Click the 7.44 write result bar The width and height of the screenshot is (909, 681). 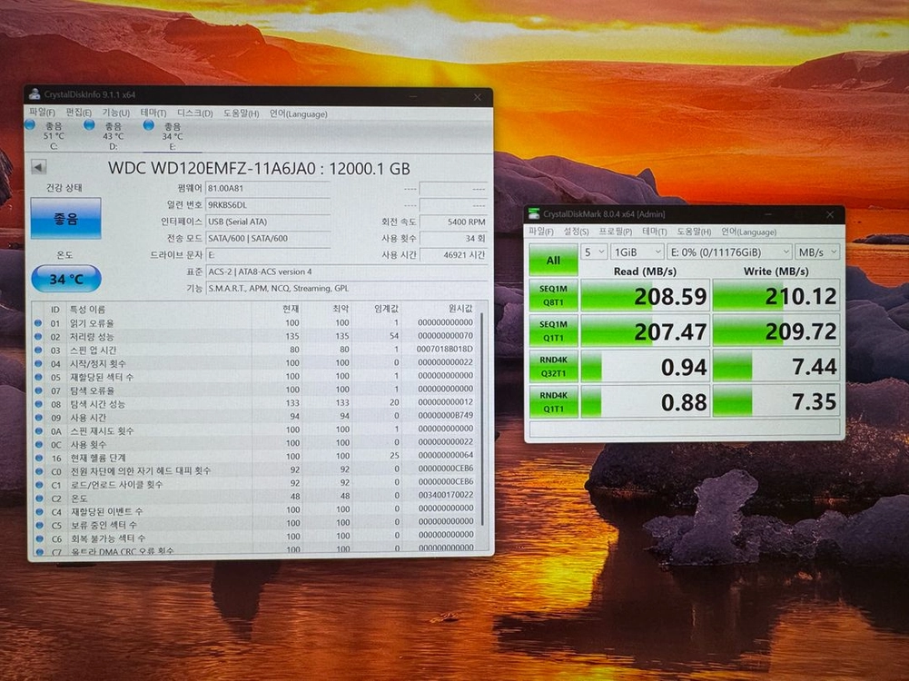tap(776, 366)
